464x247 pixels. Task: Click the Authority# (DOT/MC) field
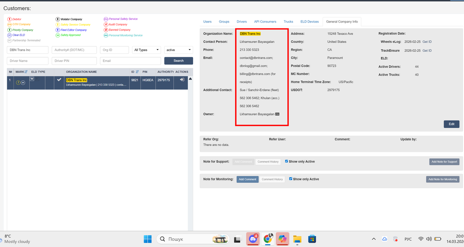pyautogui.click(x=74, y=50)
